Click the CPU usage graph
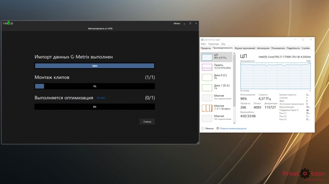 tap(275, 76)
